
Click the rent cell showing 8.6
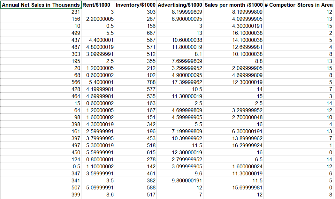(98, 195)
